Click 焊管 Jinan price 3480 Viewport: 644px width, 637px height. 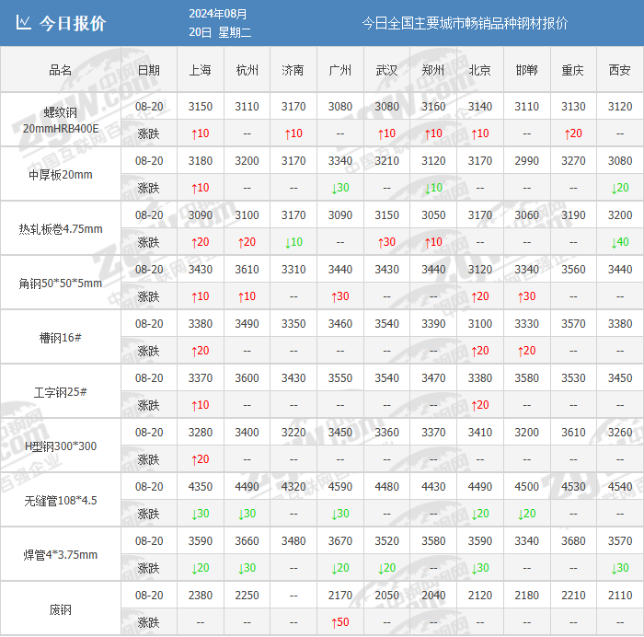(293, 541)
